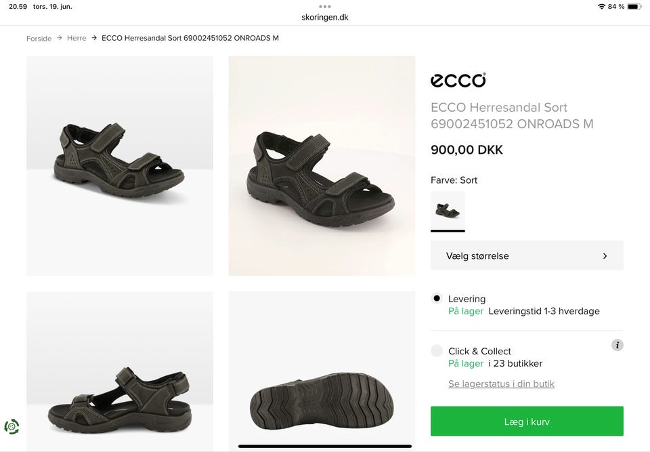Go to Forside breadcrumb
The width and height of the screenshot is (650, 452).
(x=39, y=39)
